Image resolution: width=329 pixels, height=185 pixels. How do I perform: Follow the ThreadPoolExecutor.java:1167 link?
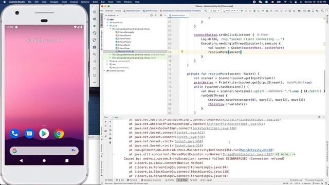(248, 154)
